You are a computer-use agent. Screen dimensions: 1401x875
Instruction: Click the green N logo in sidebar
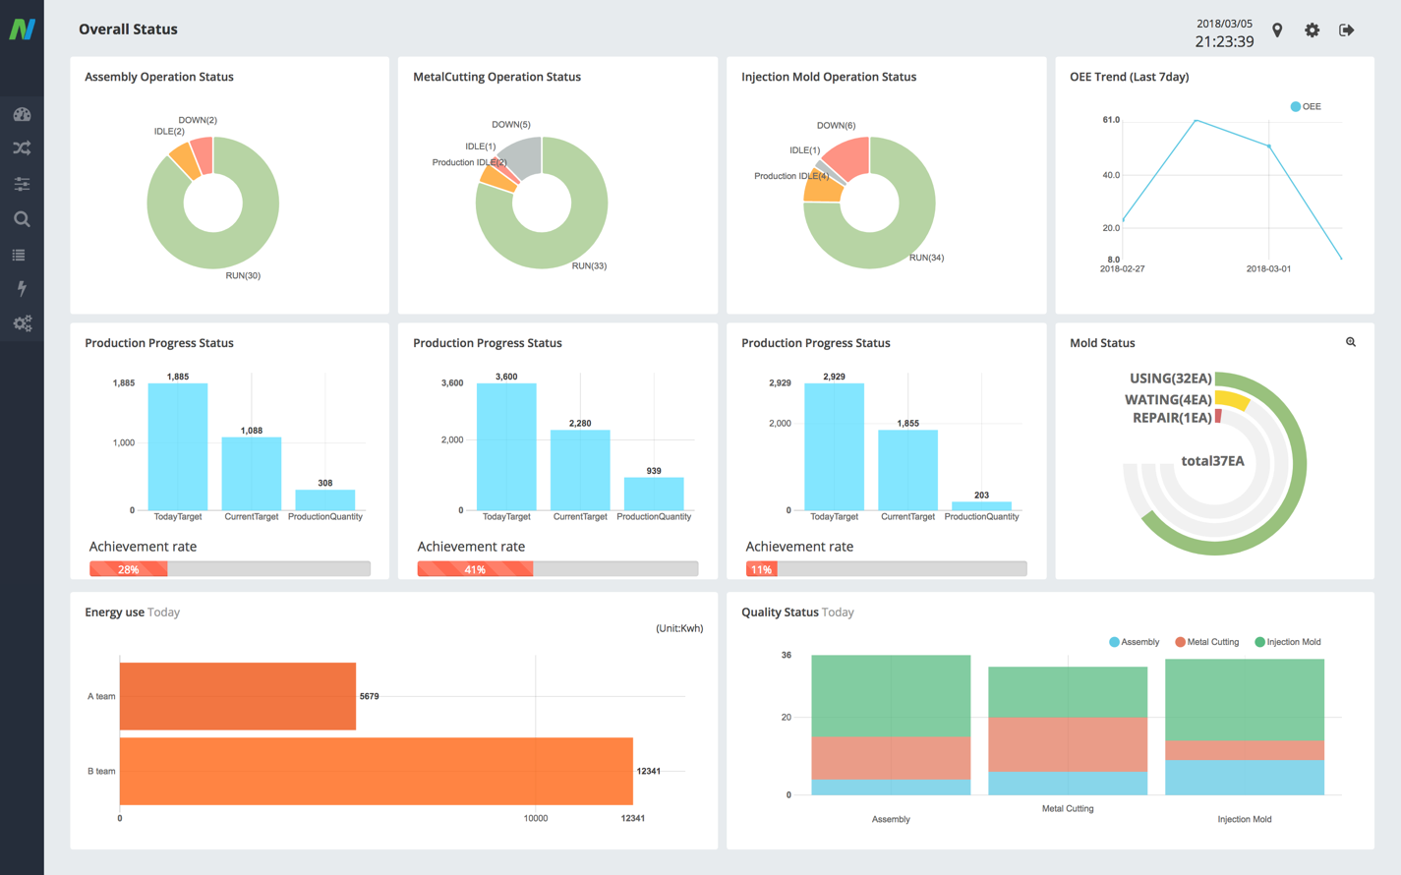pos(22,29)
